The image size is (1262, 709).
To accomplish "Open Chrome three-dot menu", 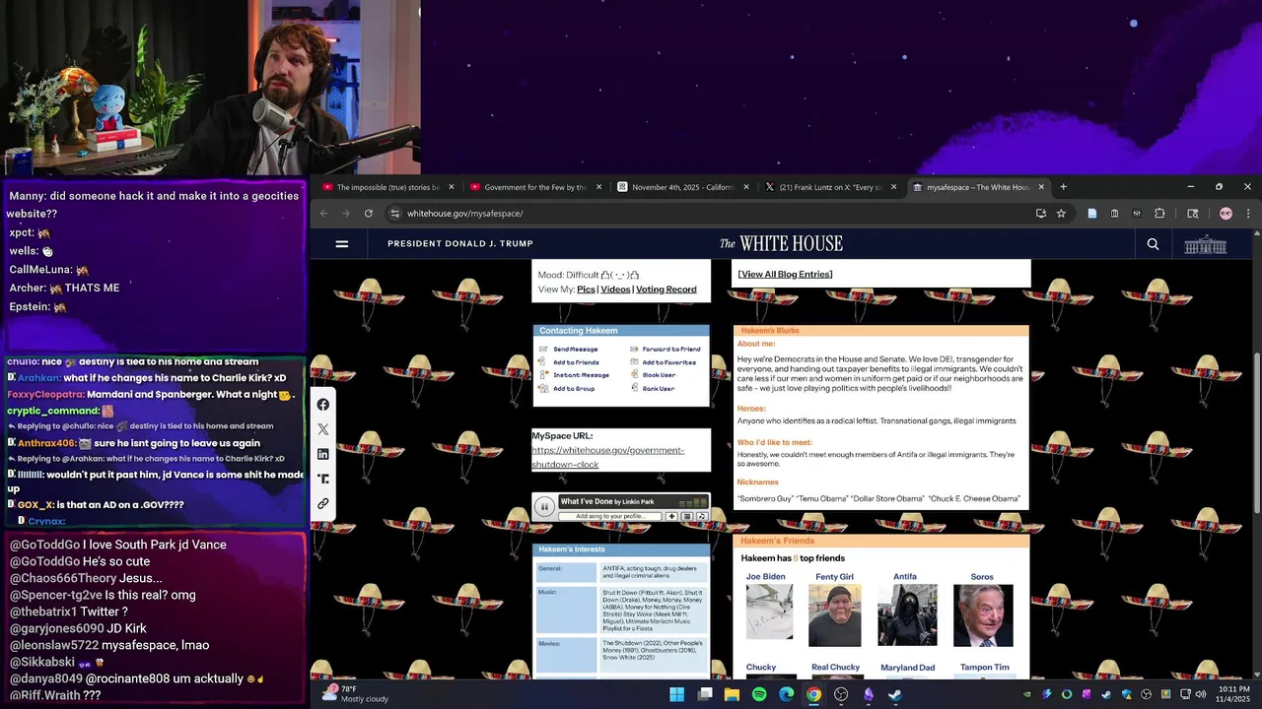I will [x=1248, y=213].
